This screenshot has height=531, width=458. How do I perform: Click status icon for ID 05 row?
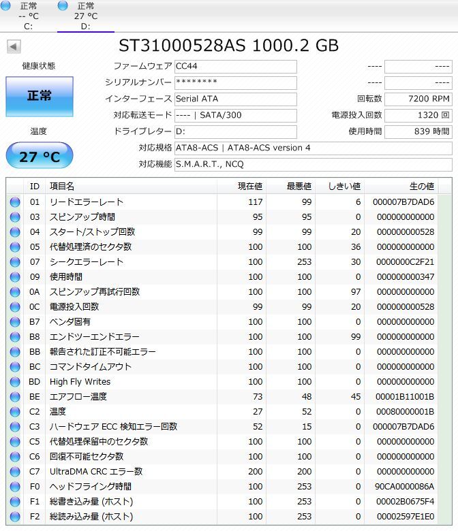[x=15, y=247]
